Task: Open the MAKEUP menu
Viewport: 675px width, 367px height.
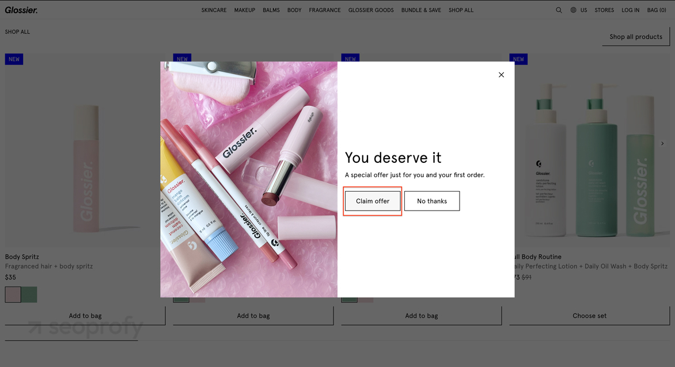Action: click(245, 10)
